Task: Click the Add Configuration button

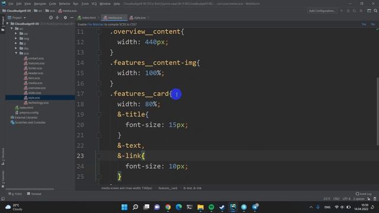Action: point(322,11)
